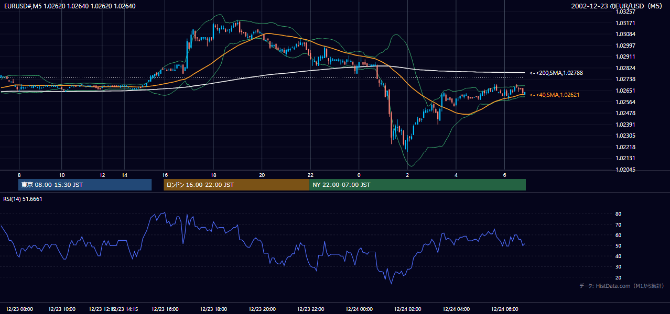
Task: Click price axis value 1.02824
Action: (625, 68)
